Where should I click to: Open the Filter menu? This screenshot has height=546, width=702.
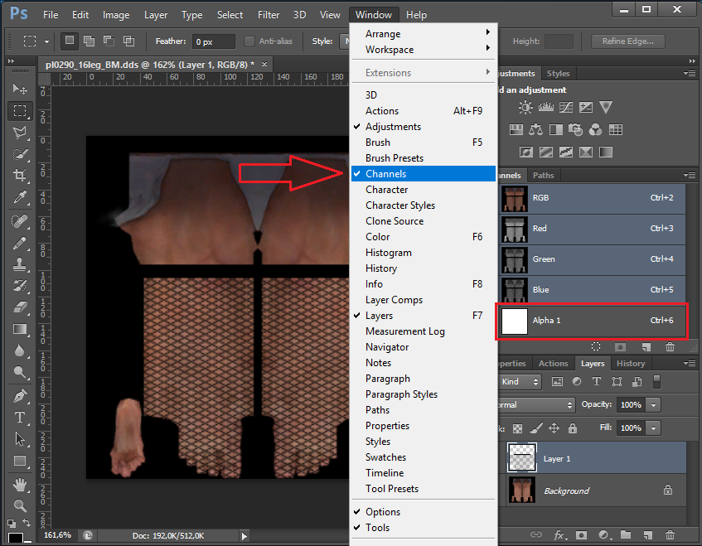click(x=269, y=15)
